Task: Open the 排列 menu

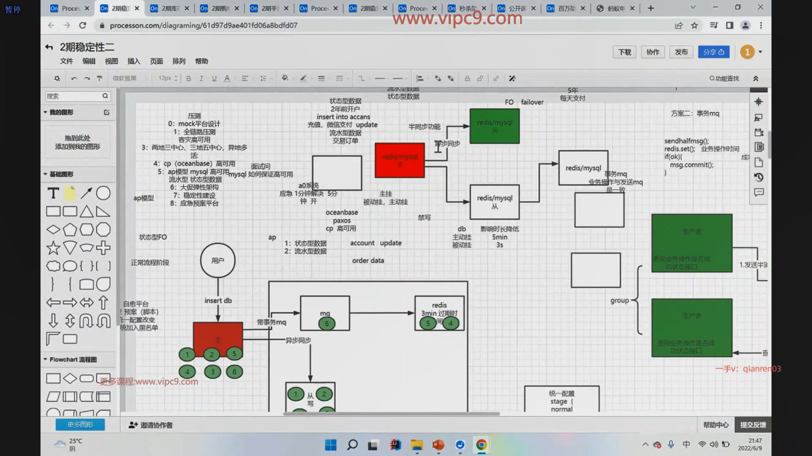Action: click(178, 61)
